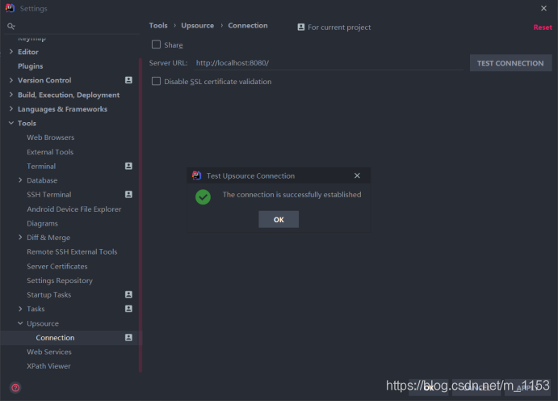This screenshot has width=558, height=401.
Task: Click project-level icon beside Connection item
Action: pyautogui.click(x=129, y=337)
